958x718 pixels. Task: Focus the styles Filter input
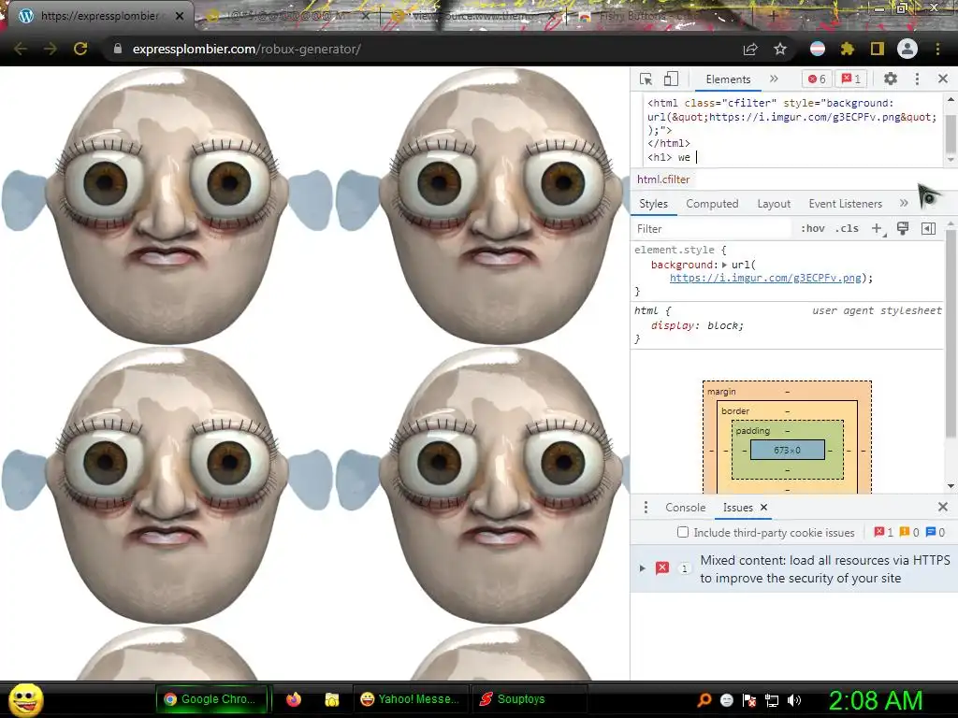point(712,229)
